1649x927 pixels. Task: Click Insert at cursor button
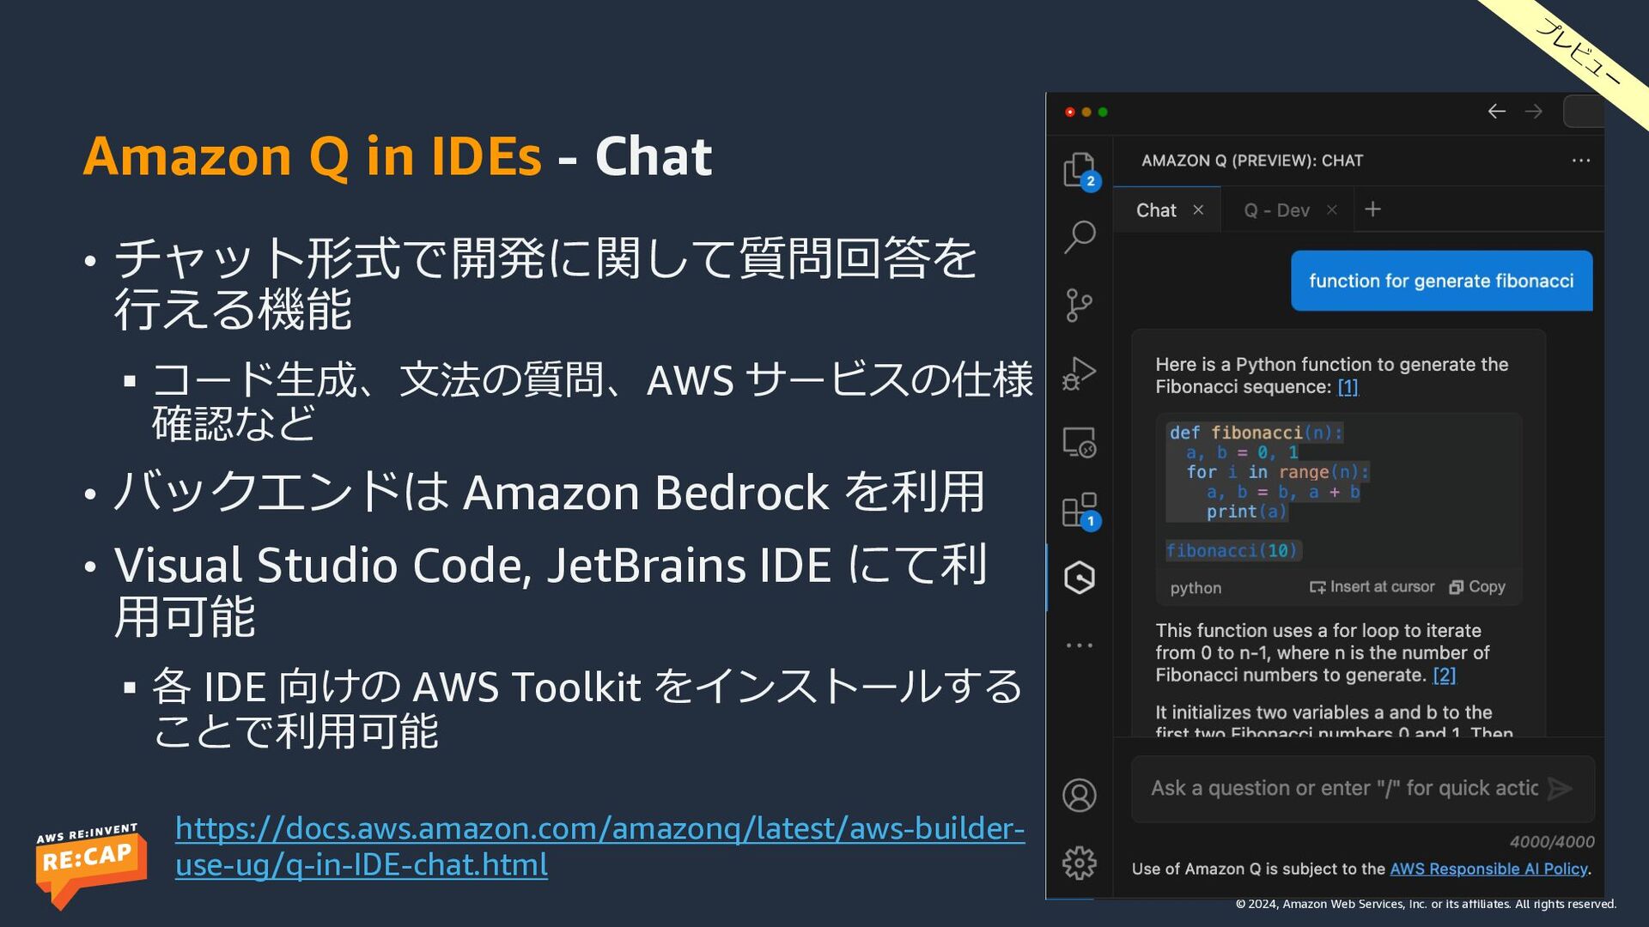pos(1372,587)
